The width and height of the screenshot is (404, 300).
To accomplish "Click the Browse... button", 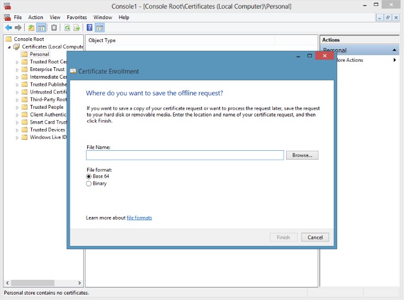I will (302, 155).
